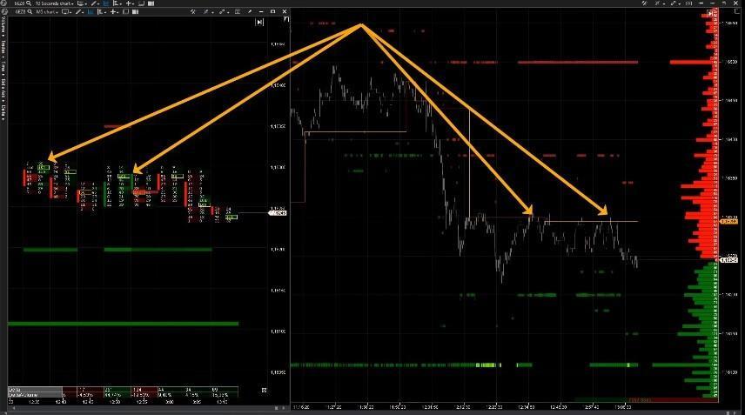This screenshot has height=415, width=745.
Task: Jump to the latest bar in the left chart
Action: click(259, 23)
